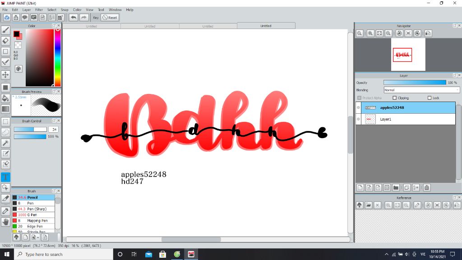Select the Magic Wand tool
Viewport: 462px width, 260px height.
[5, 143]
